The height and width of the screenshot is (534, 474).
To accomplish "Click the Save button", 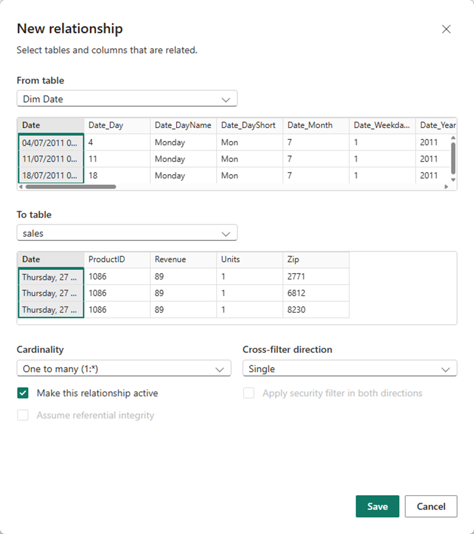I will [x=377, y=506].
